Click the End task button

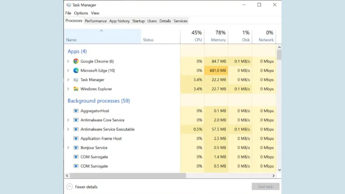pos(265,187)
